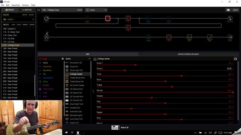The width and height of the screenshot is (241, 135).
Task: Switch to the Presets tab
Action: (x=10, y=10)
